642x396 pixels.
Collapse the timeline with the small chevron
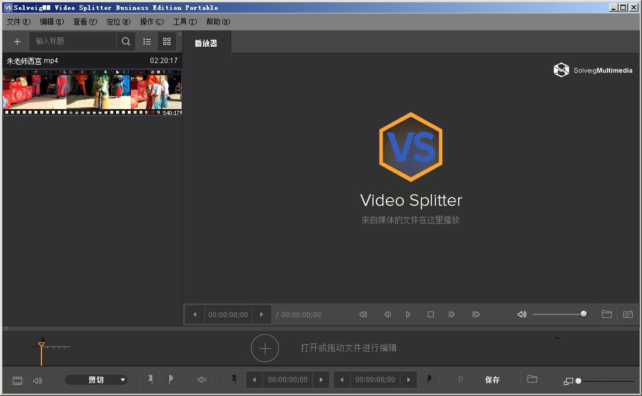click(x=6, y=328)
